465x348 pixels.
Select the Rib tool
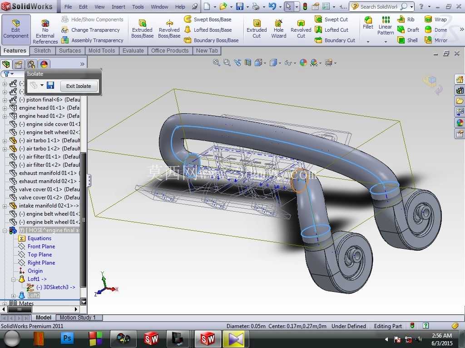406,19
